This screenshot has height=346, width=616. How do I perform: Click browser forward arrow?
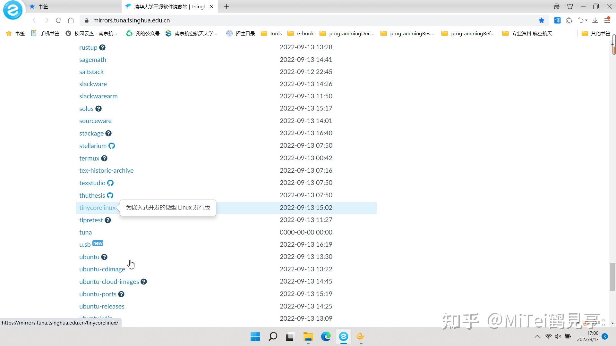tap(47, 21)
